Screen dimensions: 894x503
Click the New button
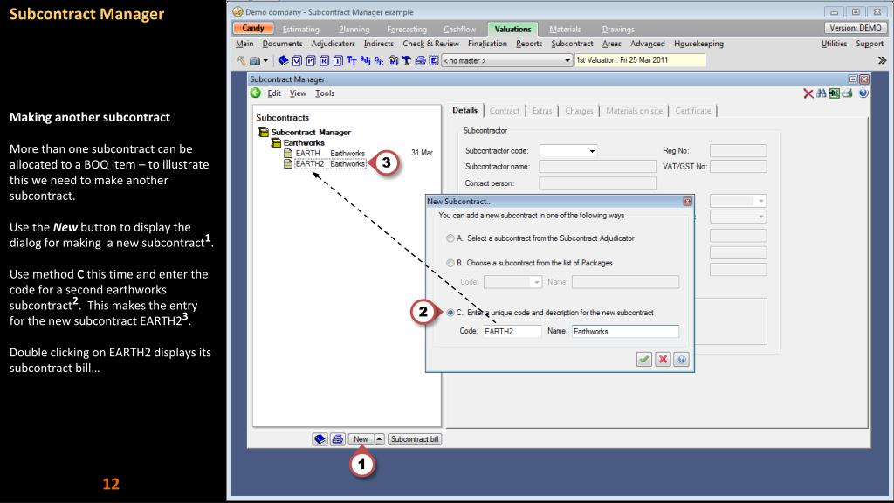361,439
